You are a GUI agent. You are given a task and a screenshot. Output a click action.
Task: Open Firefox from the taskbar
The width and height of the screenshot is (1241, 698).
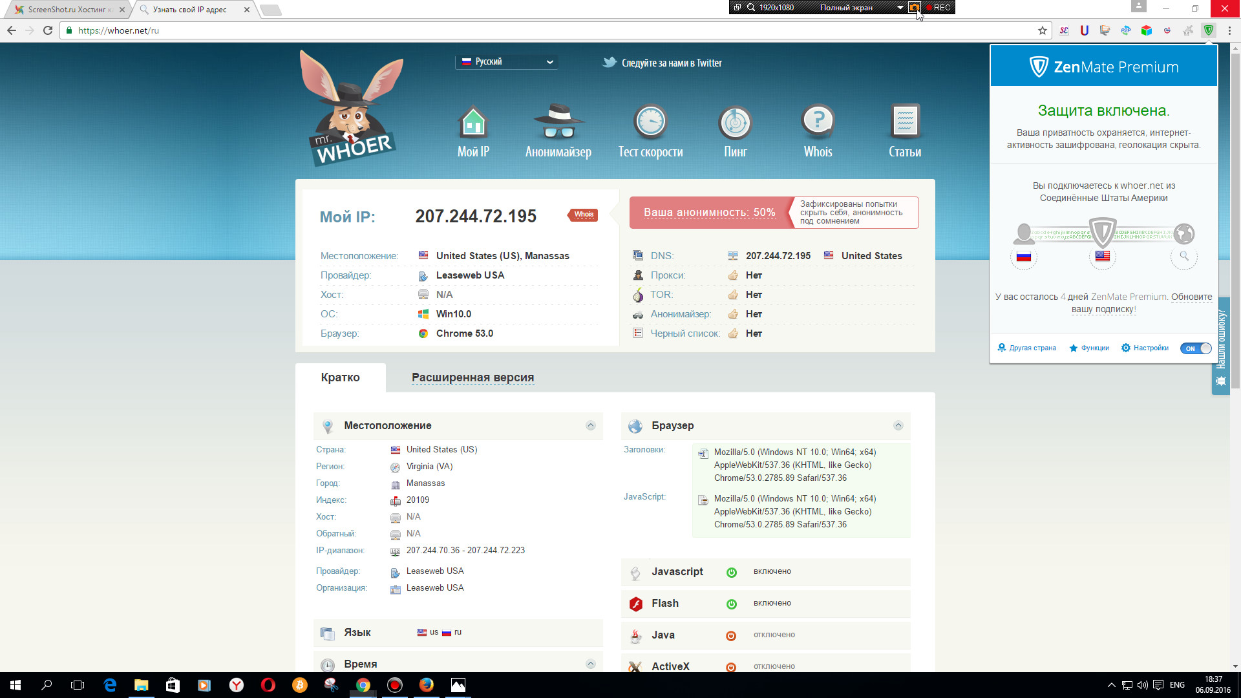427,685
